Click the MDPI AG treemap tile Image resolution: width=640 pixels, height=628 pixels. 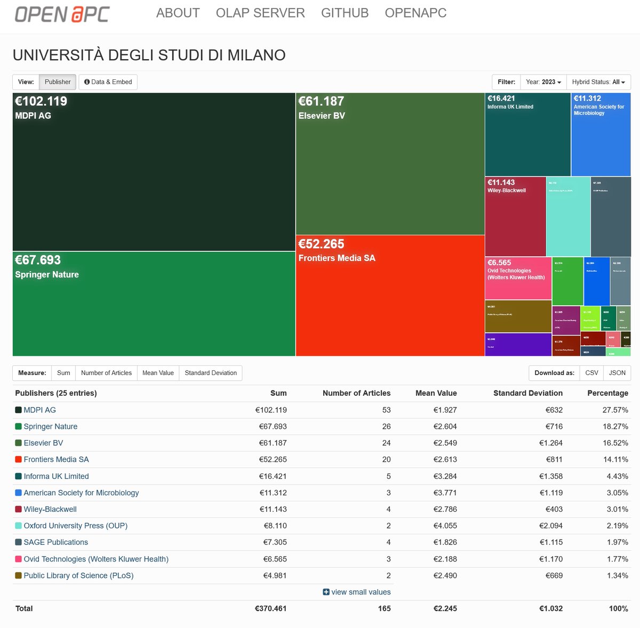pos(154,172)
